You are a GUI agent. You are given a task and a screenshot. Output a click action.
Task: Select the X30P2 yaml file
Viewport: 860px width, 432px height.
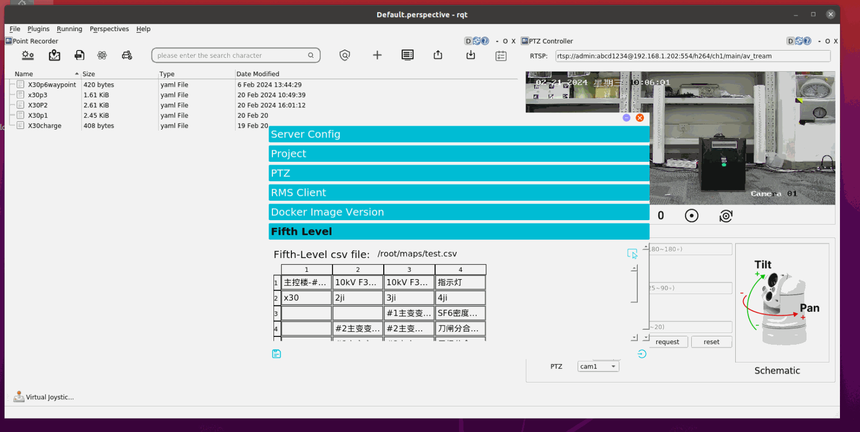coord(38,105)
